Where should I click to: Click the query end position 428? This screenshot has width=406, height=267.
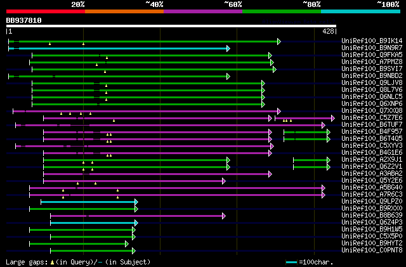point(328,31)
